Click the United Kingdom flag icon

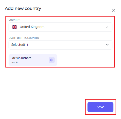coord(14,27)
